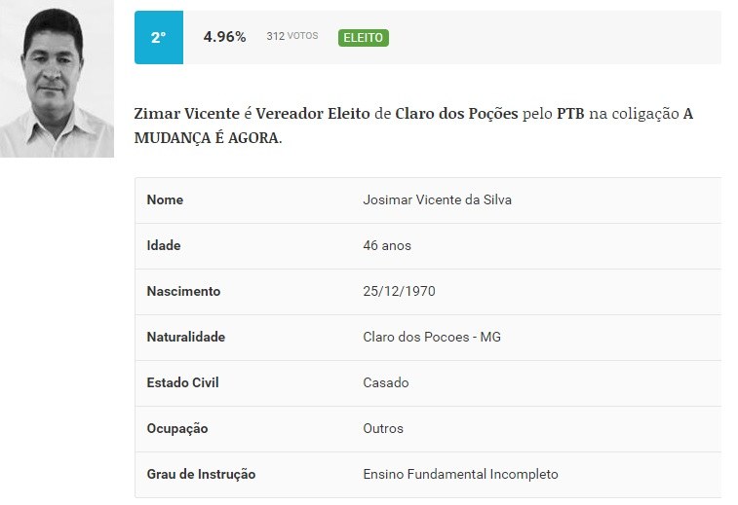Click the Claro dos Pocoes - MG value
The width and height of the screenshot is (738, 505).
tap(432, 338)
